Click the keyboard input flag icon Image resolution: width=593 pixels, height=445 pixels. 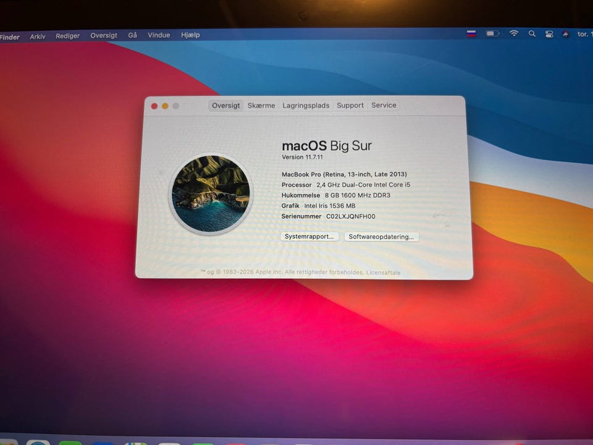point(471,33)
